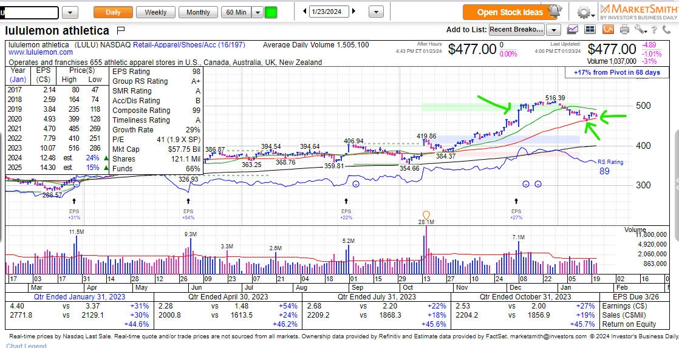
Task: Click the alert bell icon
Action: point(554,12)
